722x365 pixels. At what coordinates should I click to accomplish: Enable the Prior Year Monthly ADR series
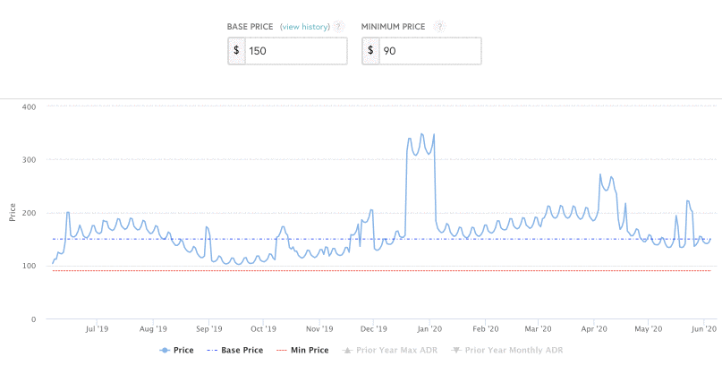(x=507, y=351)
